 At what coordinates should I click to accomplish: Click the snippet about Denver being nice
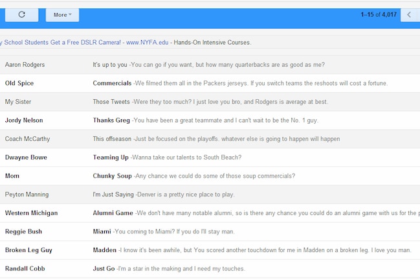[x=186, y=194]
